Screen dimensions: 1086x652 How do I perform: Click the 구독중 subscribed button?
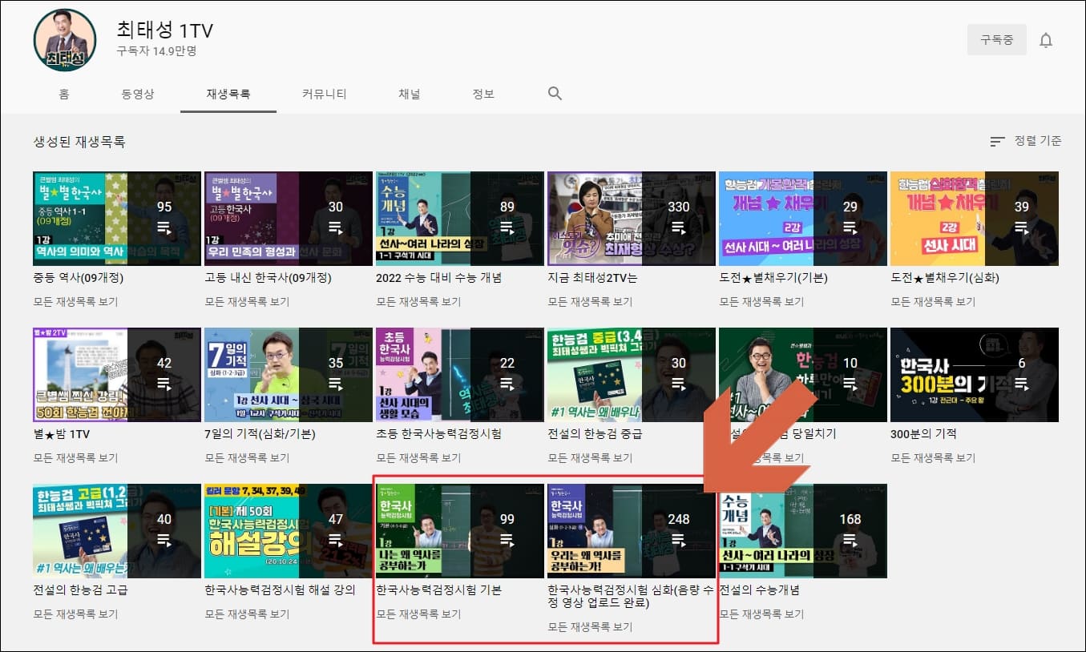tap(997, 39)
